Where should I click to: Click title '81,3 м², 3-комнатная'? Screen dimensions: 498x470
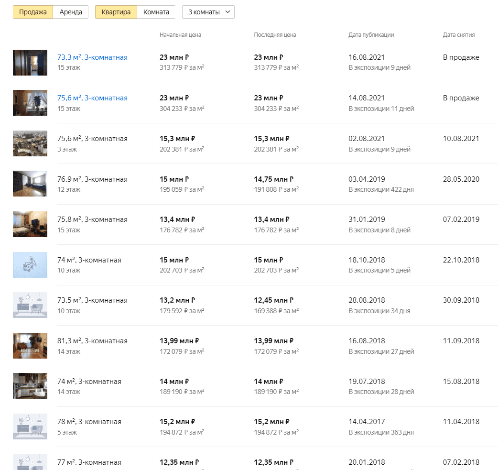click(x=92, y=340)
